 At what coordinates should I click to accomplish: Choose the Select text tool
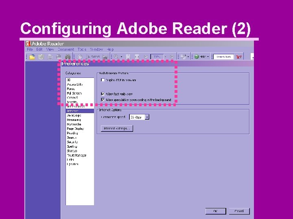tap(93, 57)
